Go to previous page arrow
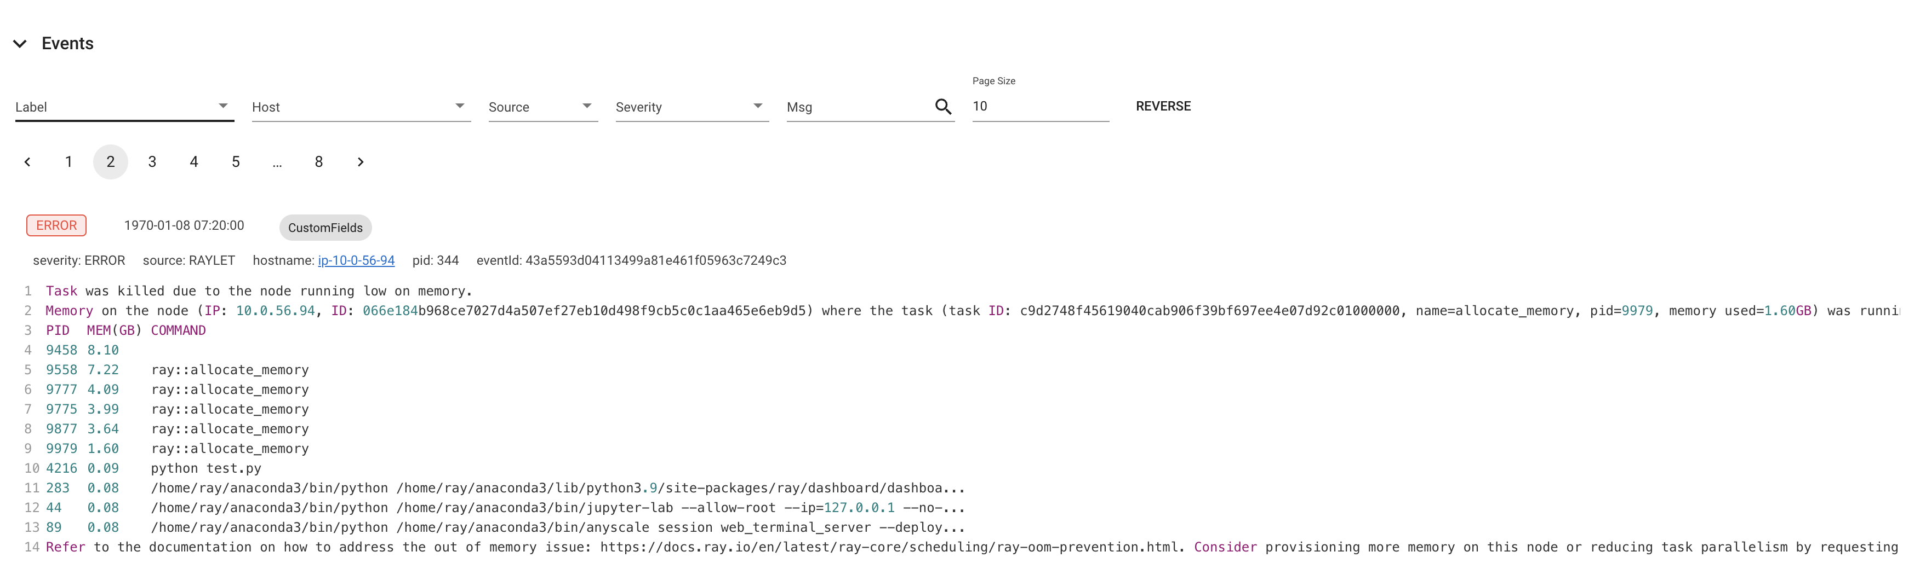The image size is (1920, 569). pyautogui.click(x=27, y=162)
